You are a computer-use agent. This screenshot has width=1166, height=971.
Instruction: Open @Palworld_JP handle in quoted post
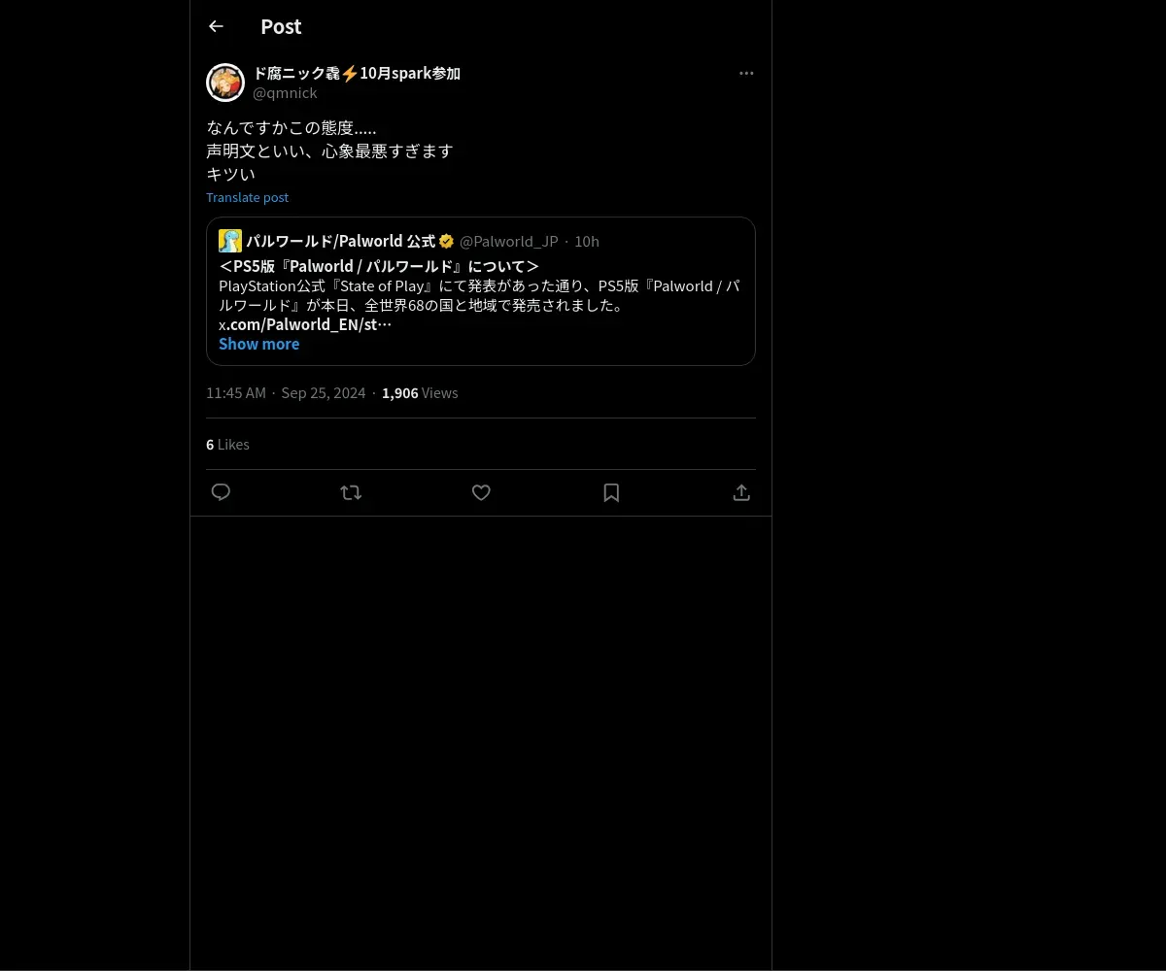508,241
